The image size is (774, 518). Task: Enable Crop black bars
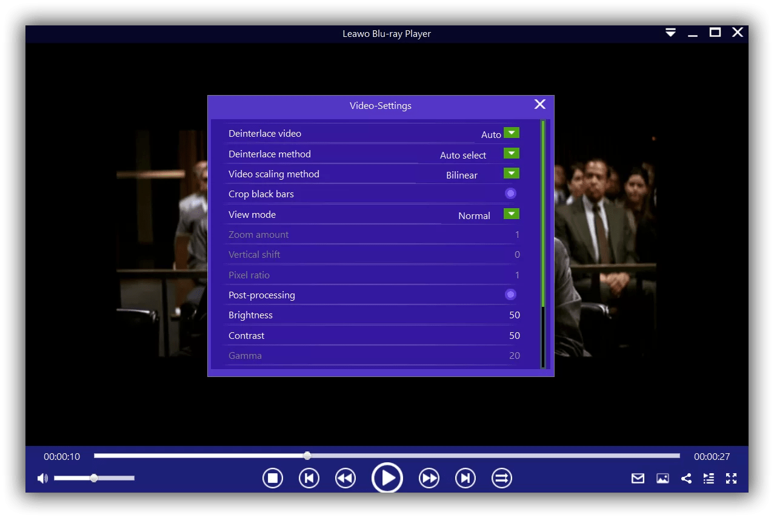tap(510, 193)
